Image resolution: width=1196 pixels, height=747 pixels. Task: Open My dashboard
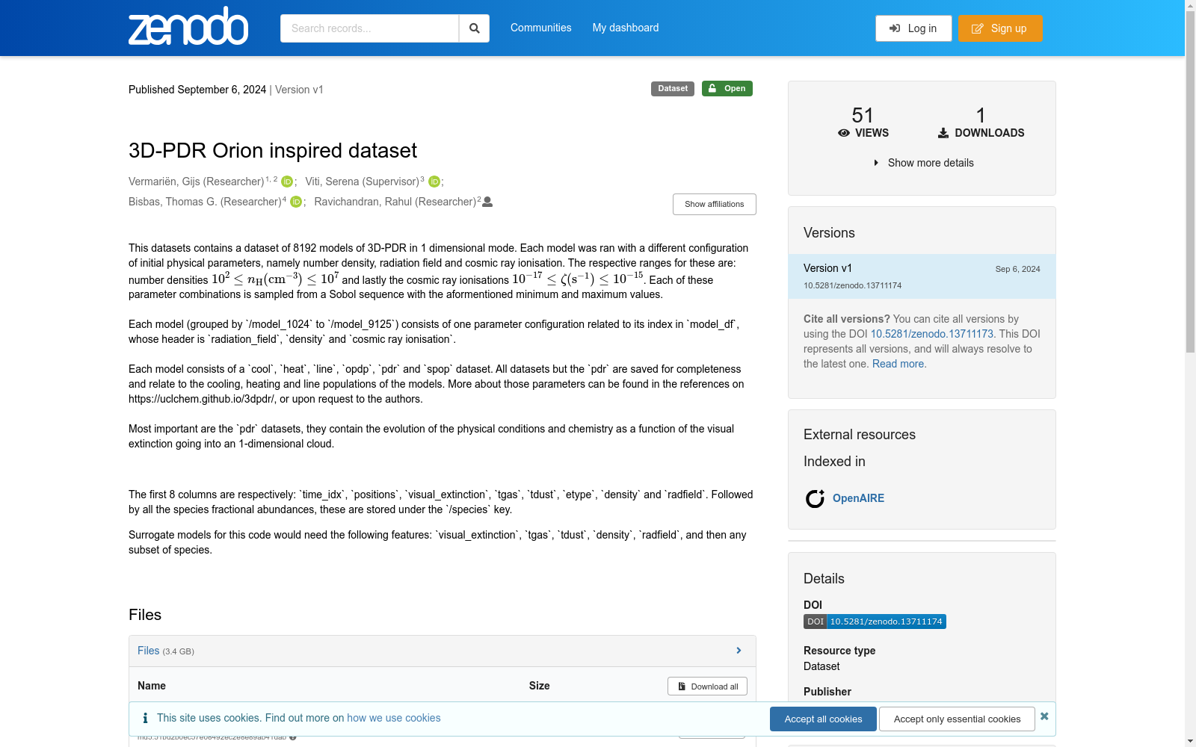coord(626,28)
